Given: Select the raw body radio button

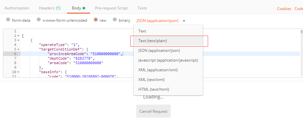Looking at the screenshot, I should pos(96,19).
